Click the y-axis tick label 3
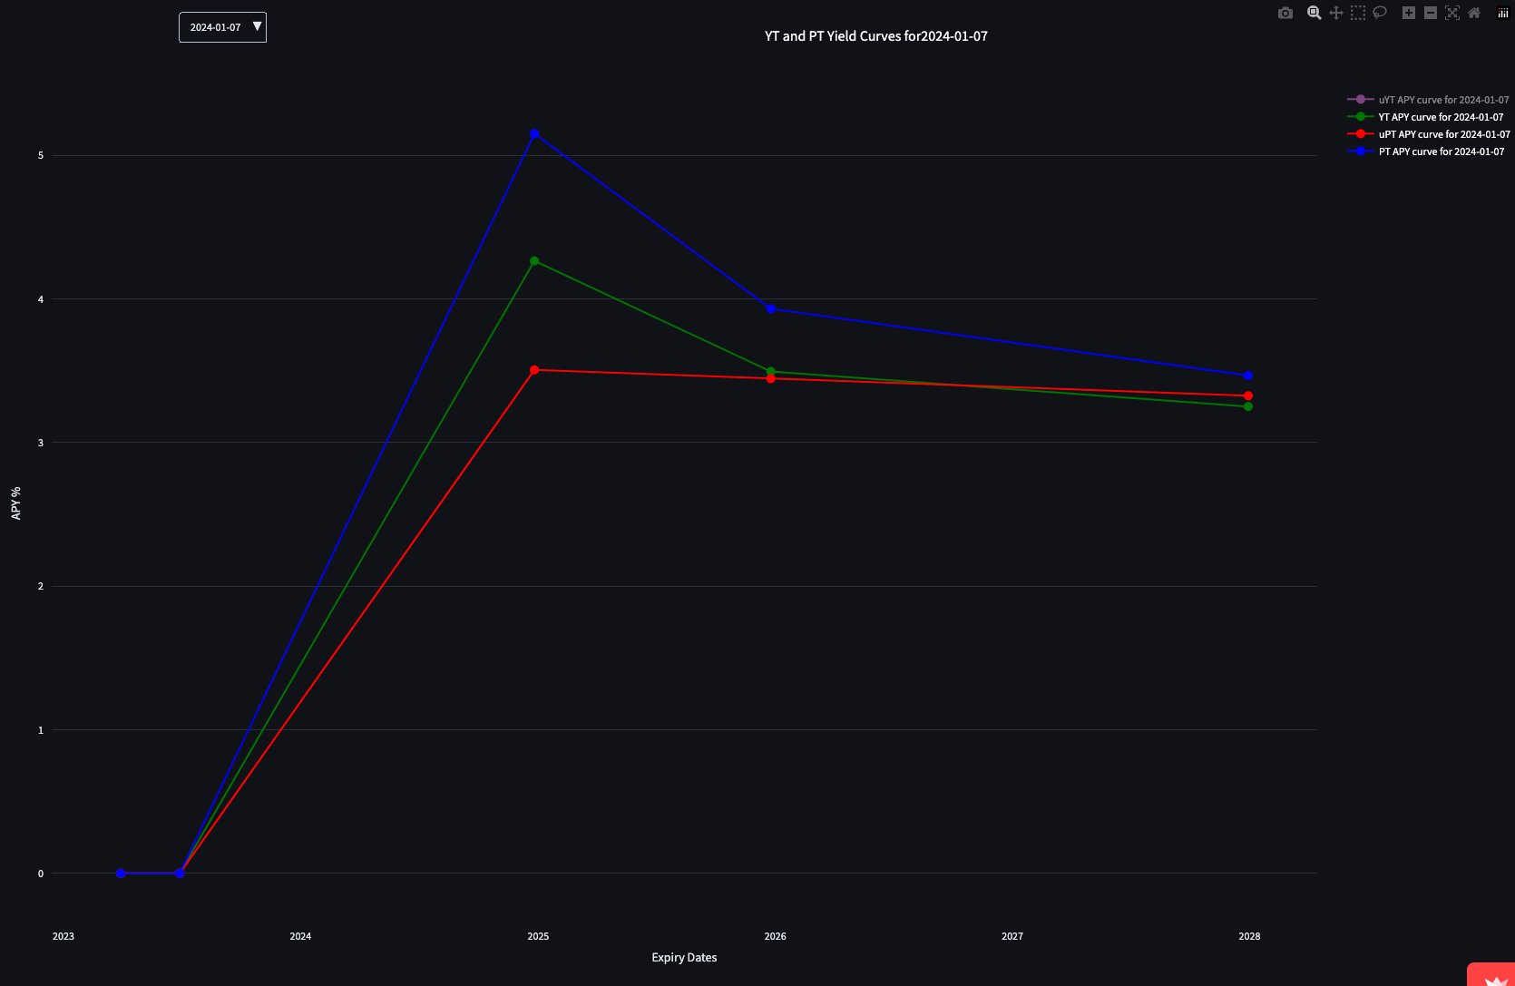 [41, 443]
